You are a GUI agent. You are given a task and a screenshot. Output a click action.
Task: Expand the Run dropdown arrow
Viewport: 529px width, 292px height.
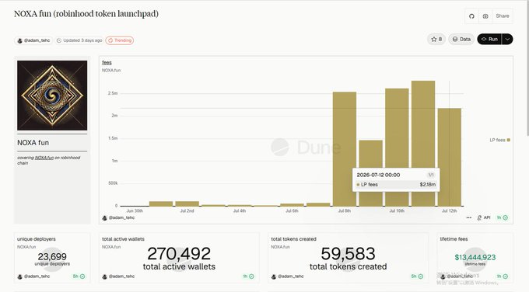click(x=507, y=39)
